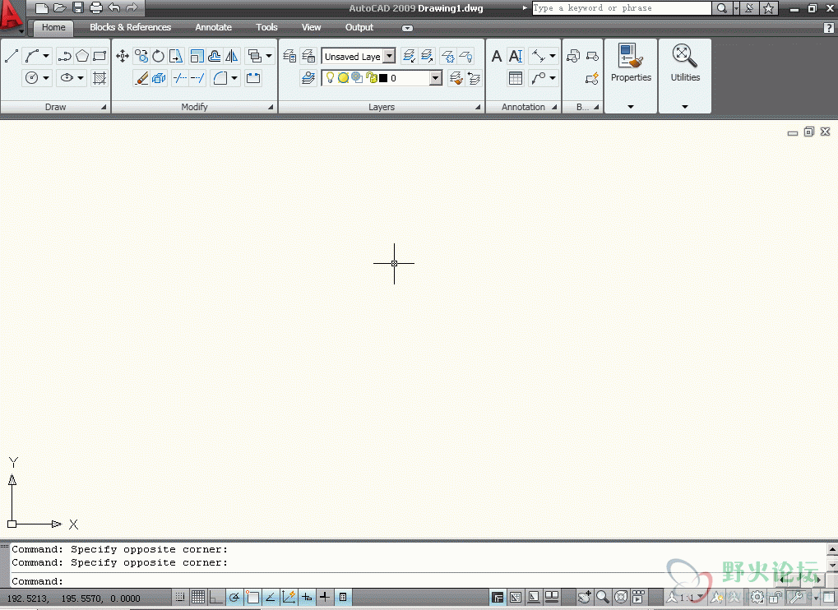Open the View ribbon tab
Image resolution: width=838 pixels, height=610 pixels.
(x=311, y=27)
